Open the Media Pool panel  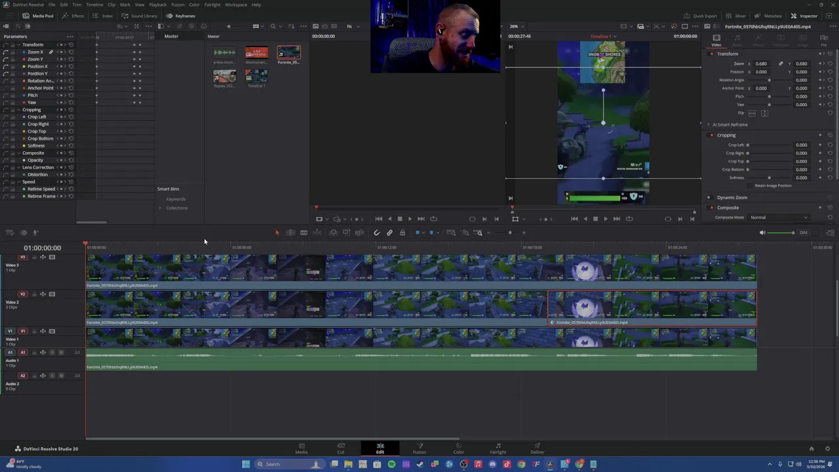click(38, 16)
